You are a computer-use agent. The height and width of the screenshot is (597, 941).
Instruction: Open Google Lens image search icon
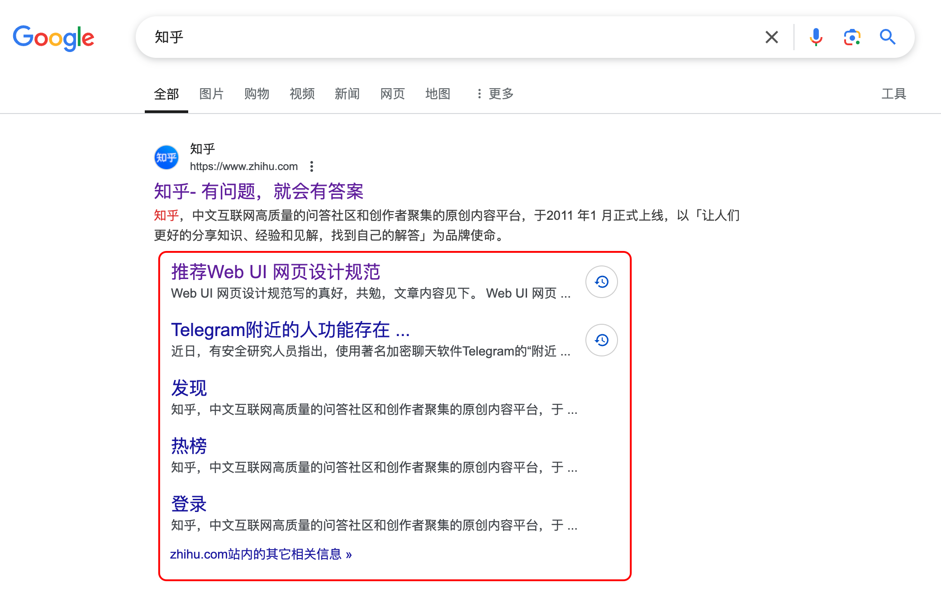coord(852,37)
